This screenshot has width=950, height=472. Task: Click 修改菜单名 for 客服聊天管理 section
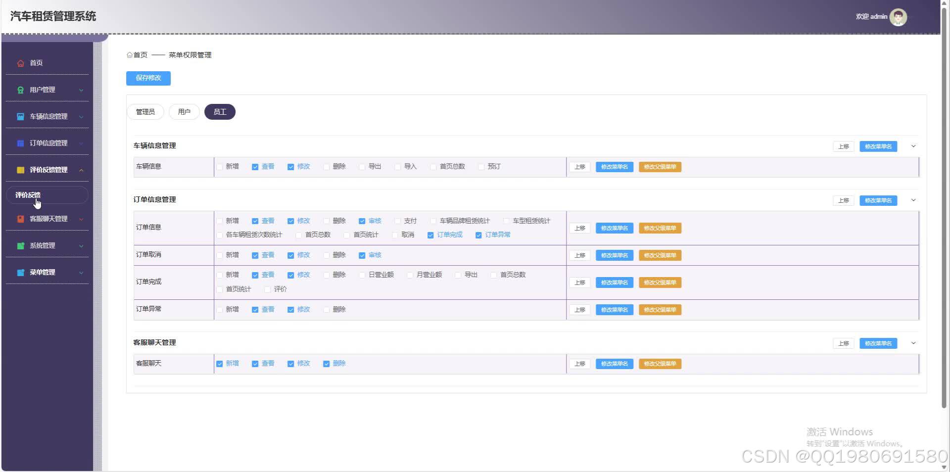coord(878,343)
